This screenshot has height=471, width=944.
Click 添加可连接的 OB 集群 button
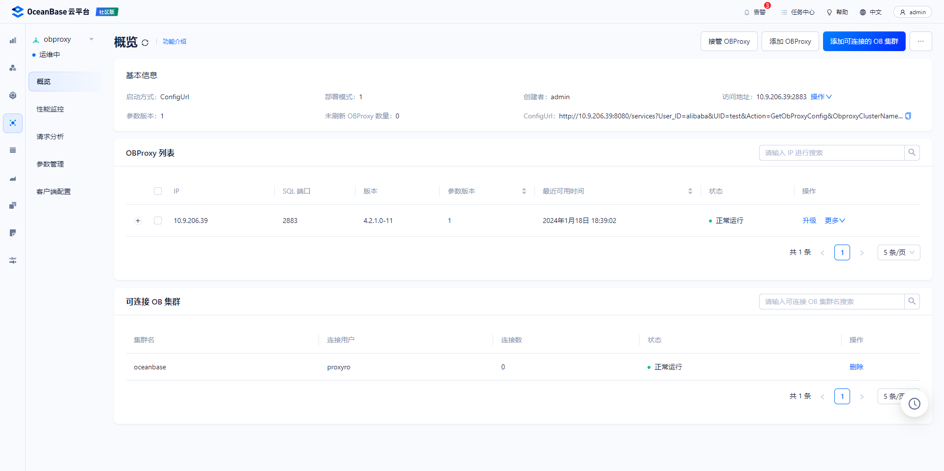pos(864,41)
